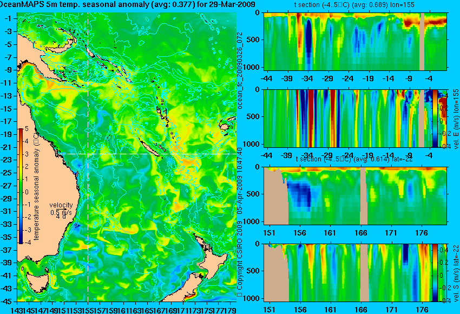Click the 'vel. E (m/s) lon=155' axis label
460x314 pixels.
[456, 119]
